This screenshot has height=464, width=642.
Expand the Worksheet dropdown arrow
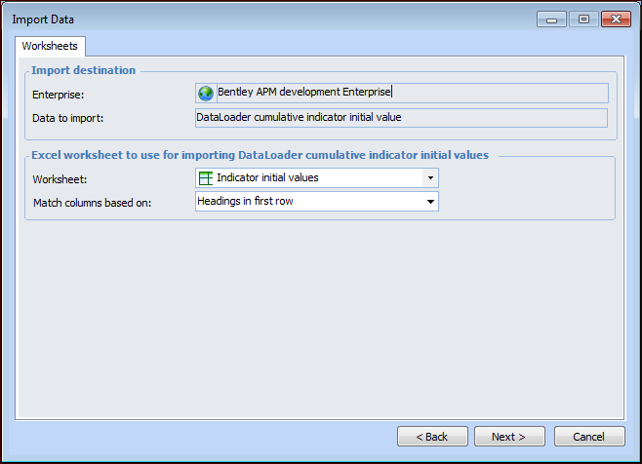tap(429, 178)
